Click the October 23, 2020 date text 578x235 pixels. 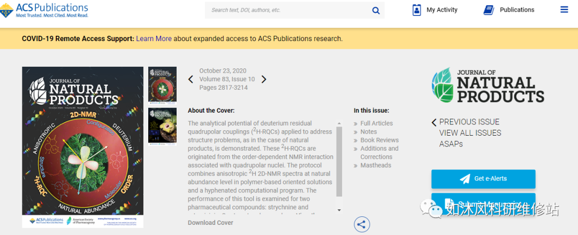click(x=223, y=70)
